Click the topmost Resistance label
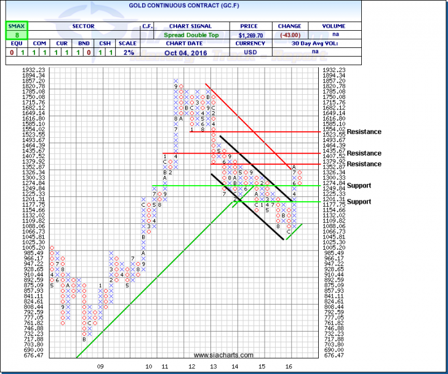Image resolution: width=448 pixels, height=374 pixels. coord(364,132)
